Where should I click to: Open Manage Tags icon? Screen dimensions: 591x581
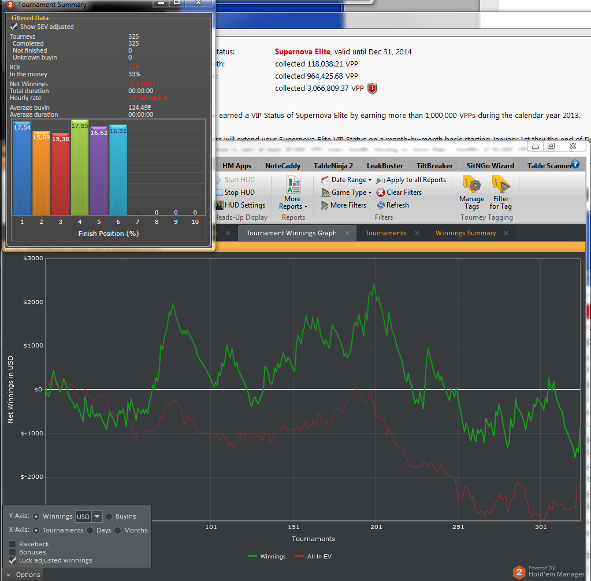471,185
